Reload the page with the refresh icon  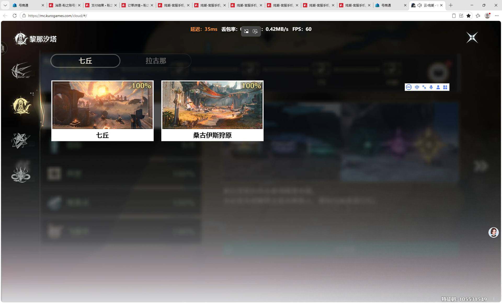tap(15, 16)
